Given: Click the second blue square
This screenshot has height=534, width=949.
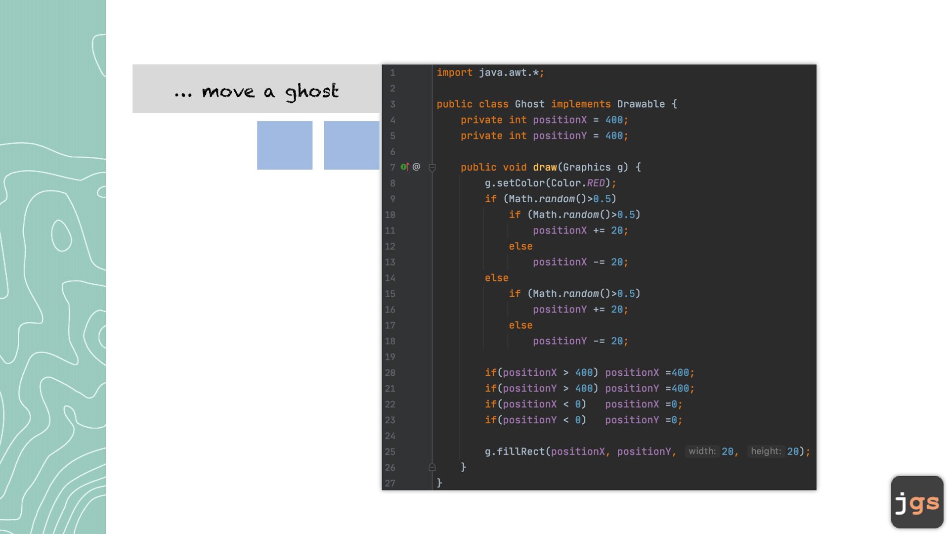Looking at the screenshot, I should 351,145.
